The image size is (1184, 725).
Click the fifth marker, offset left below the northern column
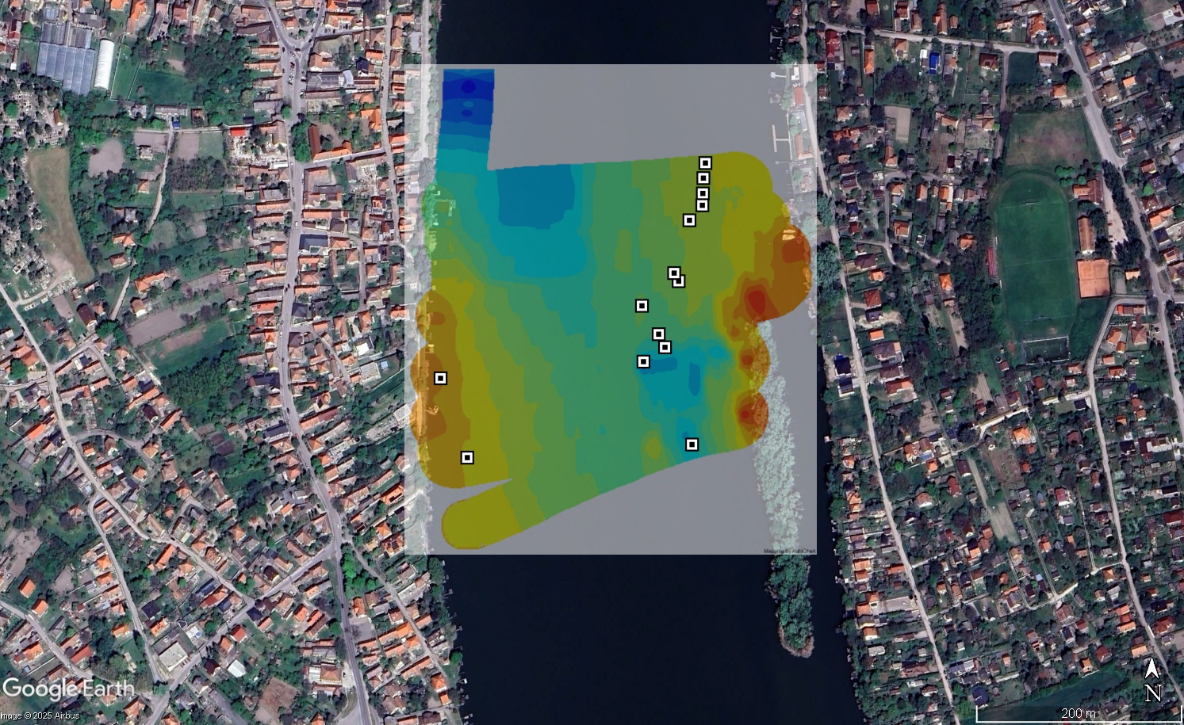pos(689,220)
